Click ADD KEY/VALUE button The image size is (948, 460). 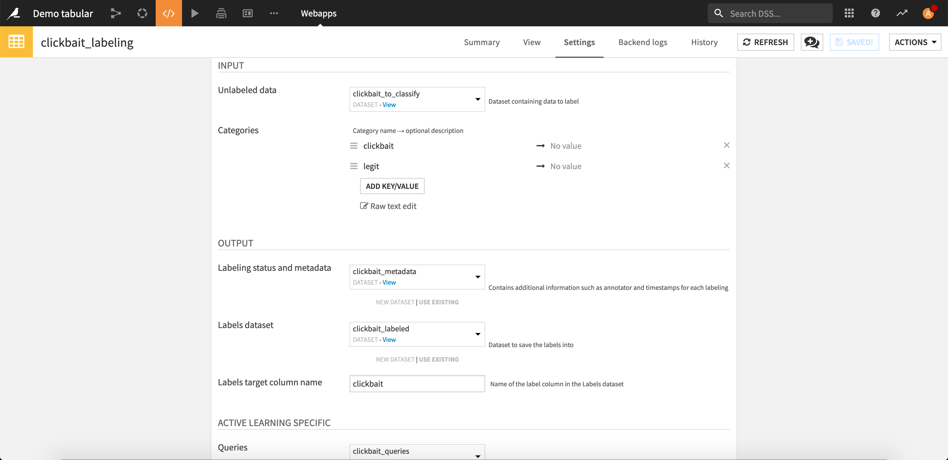pyautogui.click(x=392, y=186)
